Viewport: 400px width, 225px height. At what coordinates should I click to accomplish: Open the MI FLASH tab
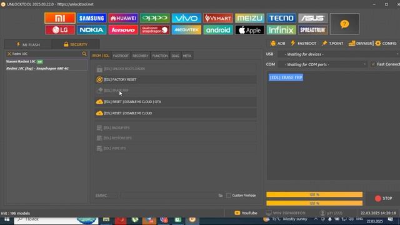click(28, 44)
